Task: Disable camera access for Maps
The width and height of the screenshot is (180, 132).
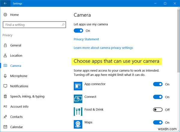Action: click(x=158, y=122)
